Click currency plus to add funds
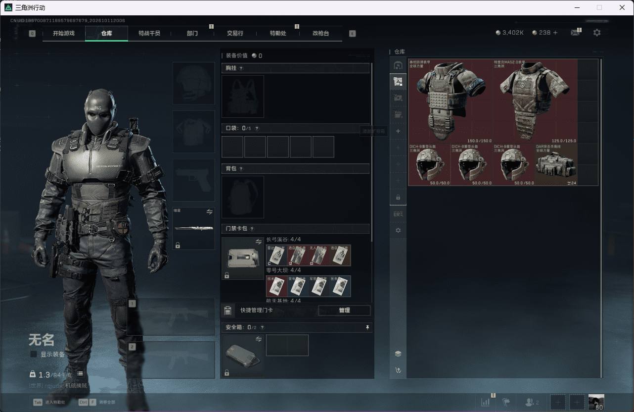 click(x=555, y=33)
